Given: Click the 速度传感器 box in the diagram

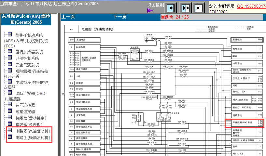Looking at the screenshot, I should point(84,69).
